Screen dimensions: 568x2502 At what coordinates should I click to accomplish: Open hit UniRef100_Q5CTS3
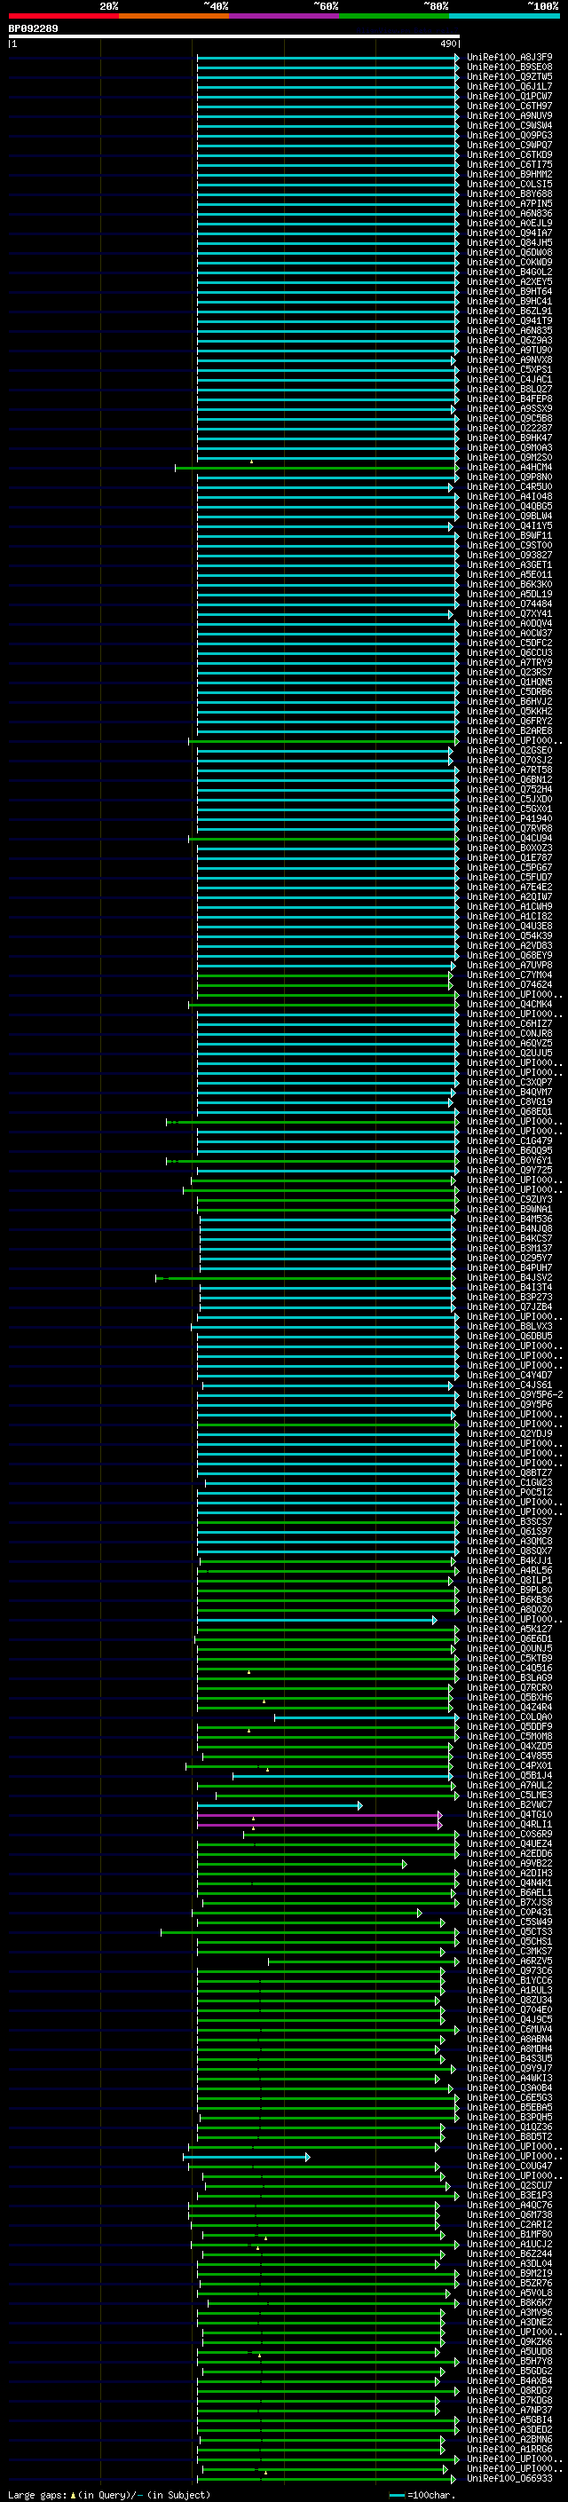coord(509,1932)
